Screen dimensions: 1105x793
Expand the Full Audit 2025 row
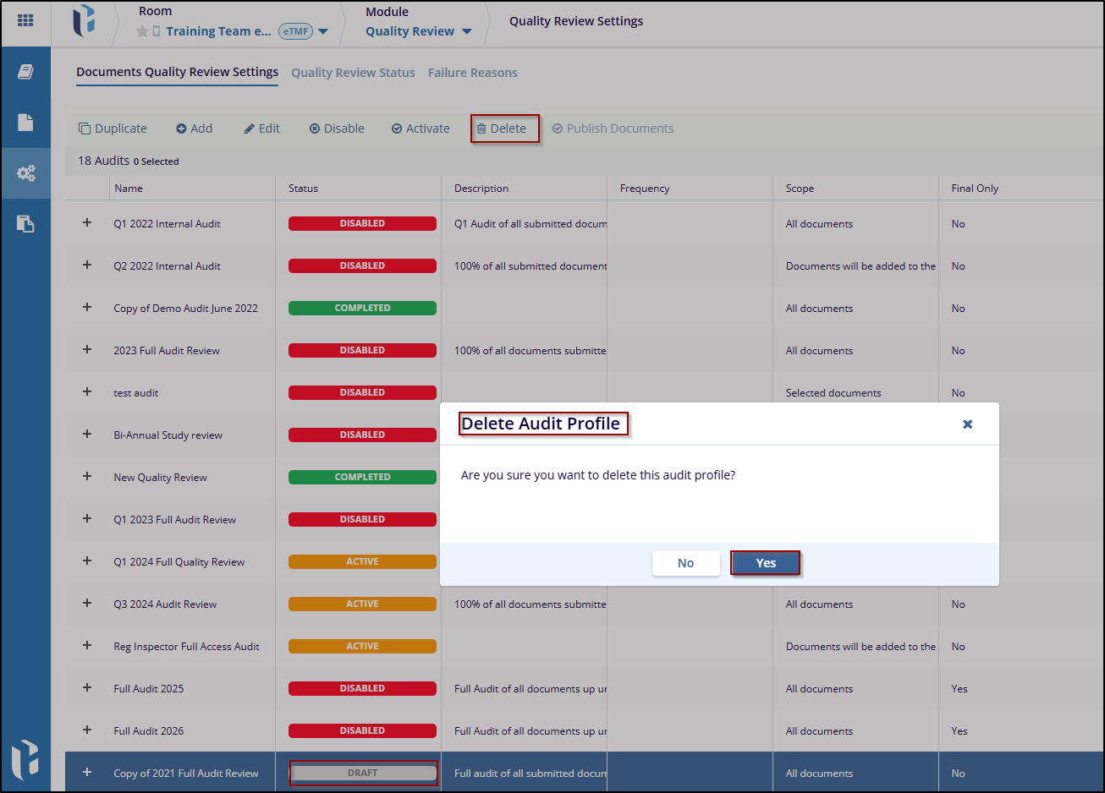click(x=87, y=688)
